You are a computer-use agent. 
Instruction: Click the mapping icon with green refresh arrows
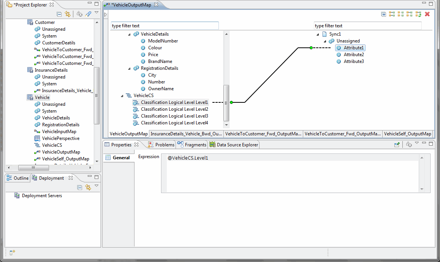418,14
